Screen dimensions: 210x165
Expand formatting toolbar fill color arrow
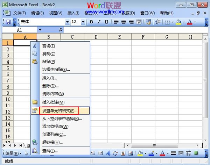coord(184,22)
